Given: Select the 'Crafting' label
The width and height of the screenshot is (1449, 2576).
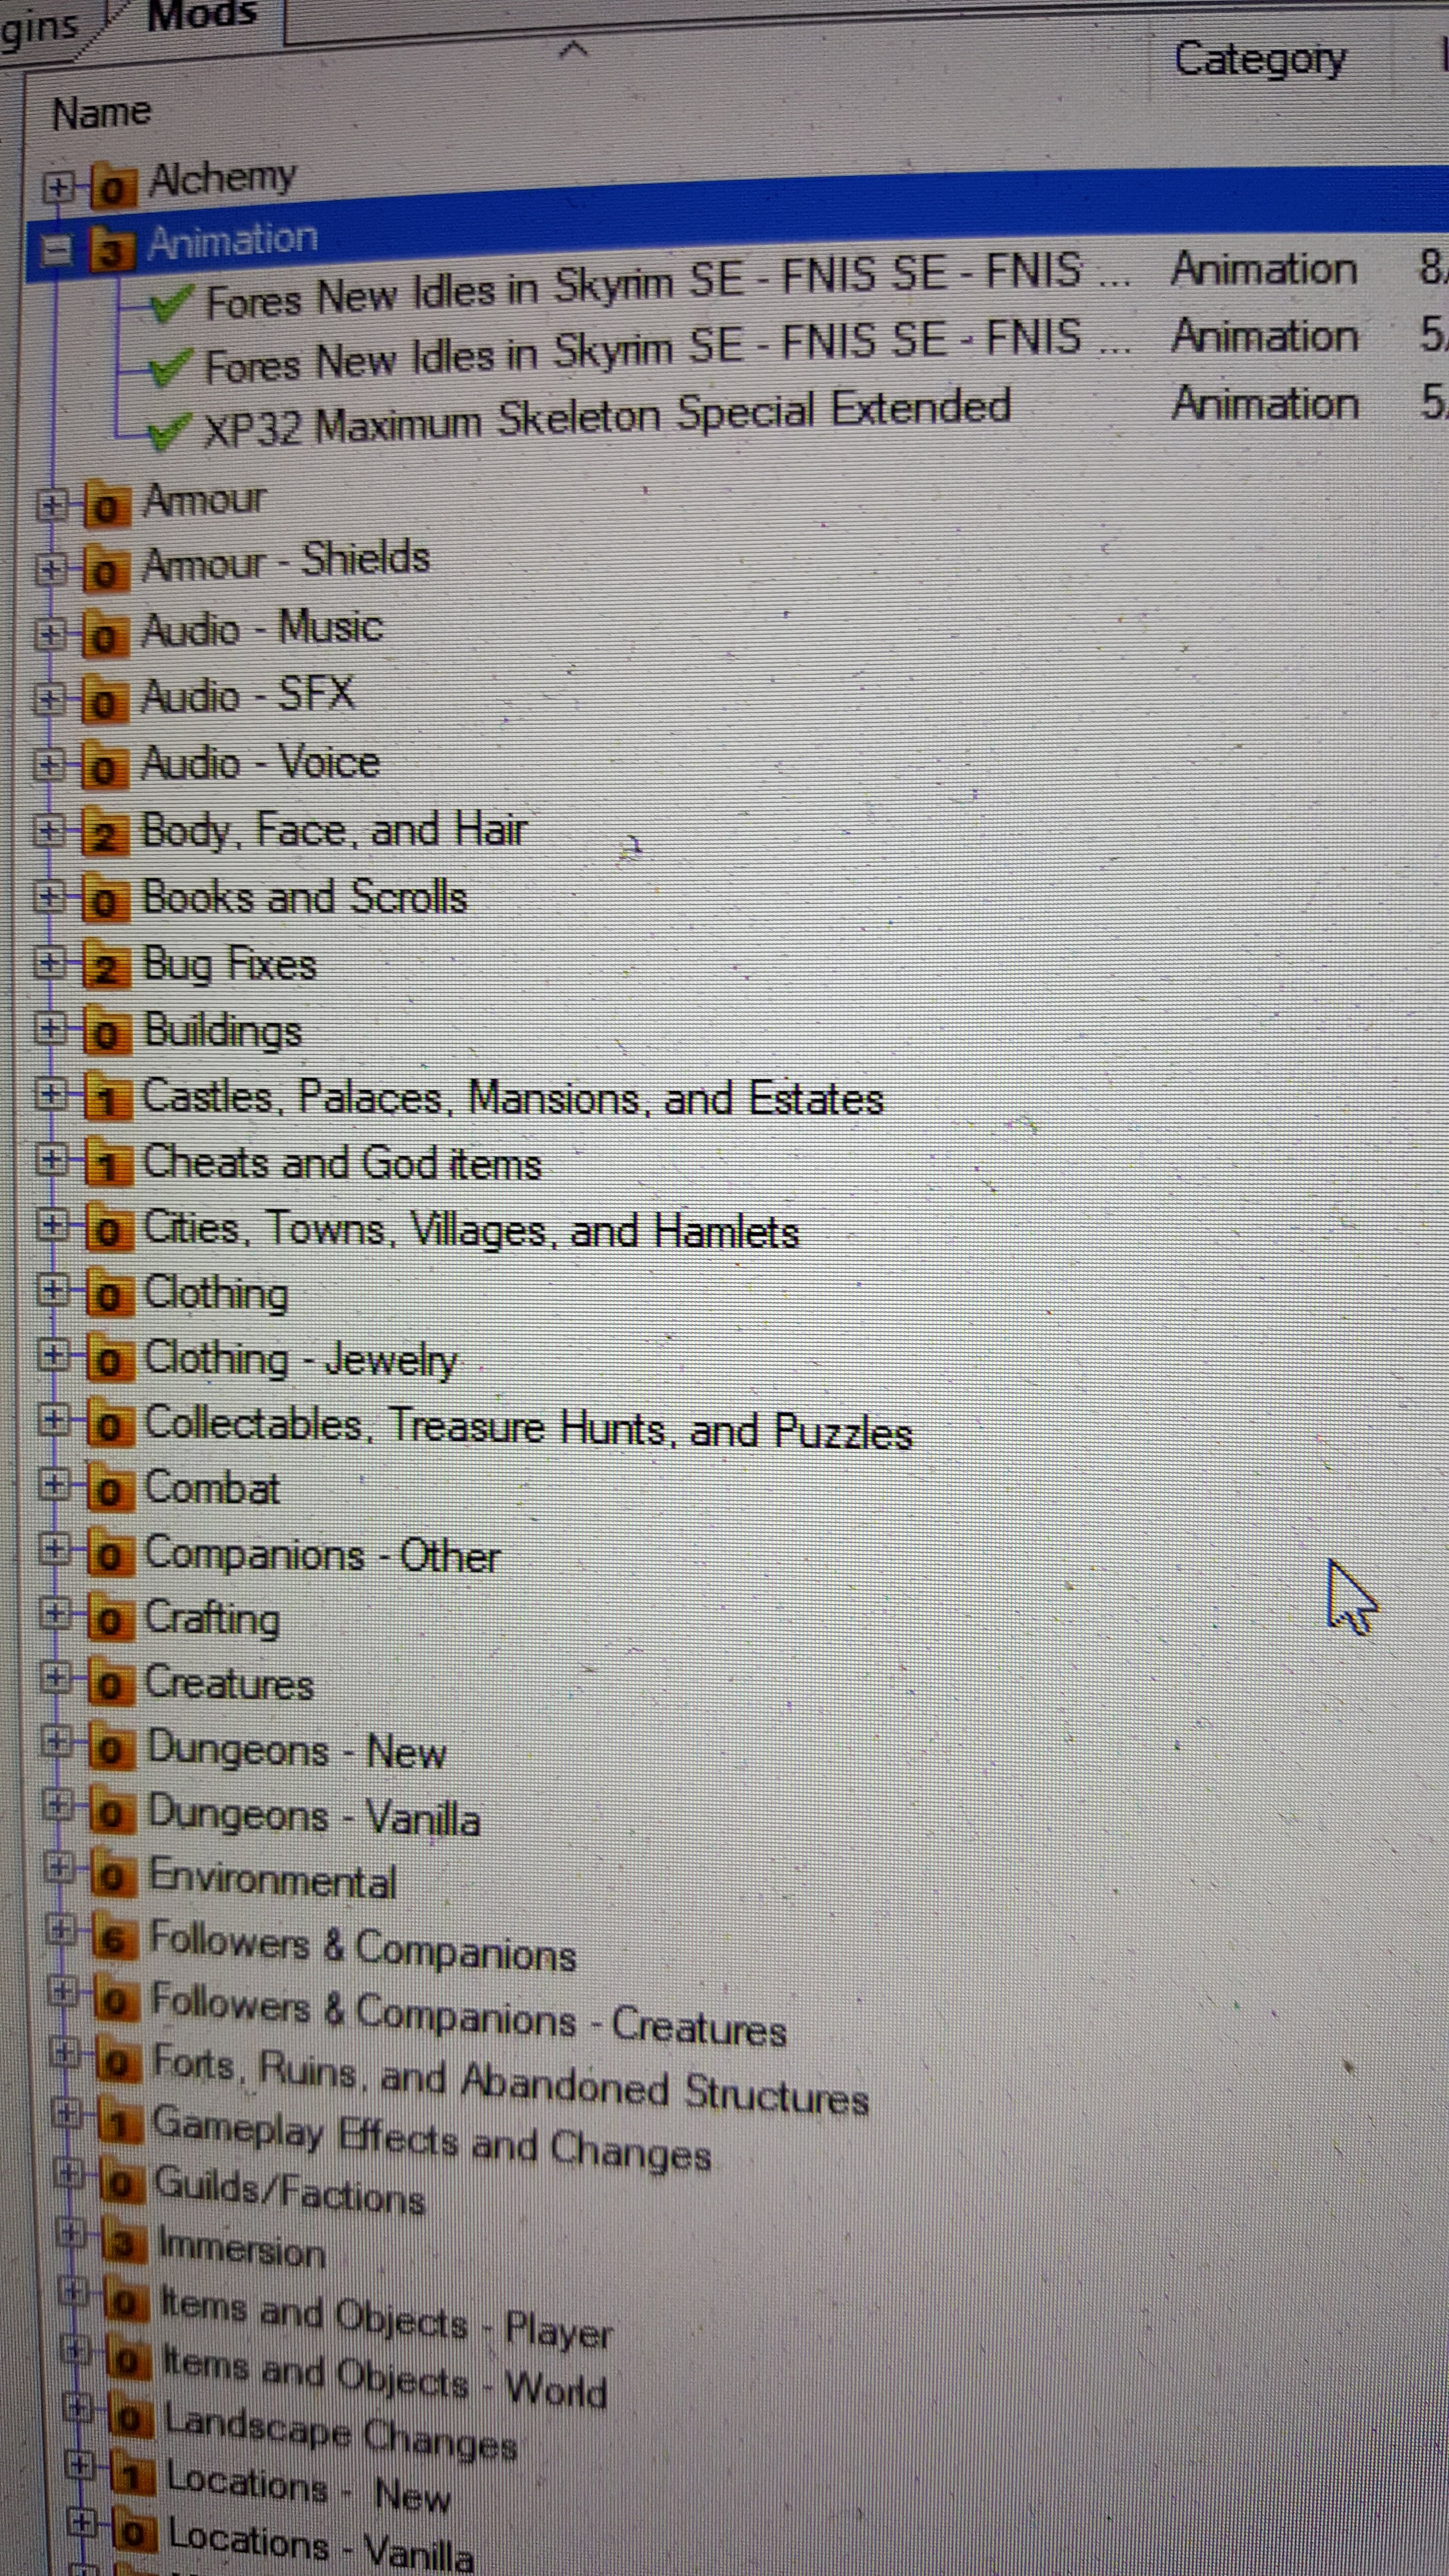Looking at the screenshot, I should point(212,1619).
